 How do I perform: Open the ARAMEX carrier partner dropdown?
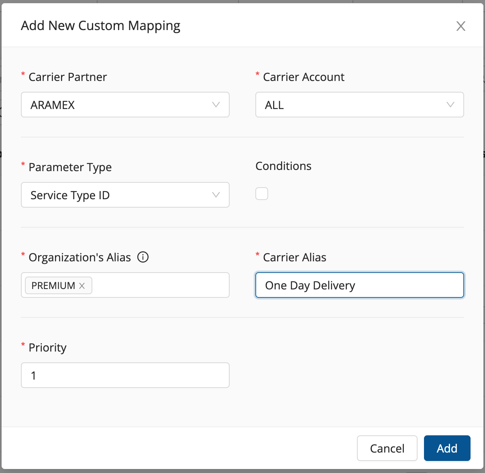(x=120, y=105)
